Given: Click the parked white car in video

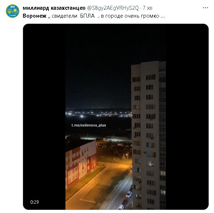Looking at the screenshot, I should coord(128,195).
